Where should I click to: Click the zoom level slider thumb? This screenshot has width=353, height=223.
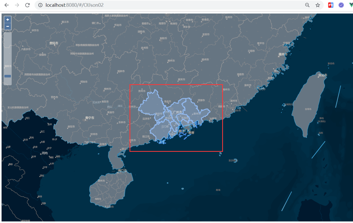(8, 76)
